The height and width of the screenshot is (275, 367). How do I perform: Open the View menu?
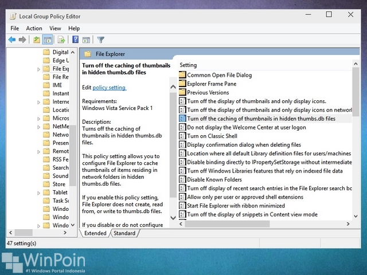(x=55, y=28)
